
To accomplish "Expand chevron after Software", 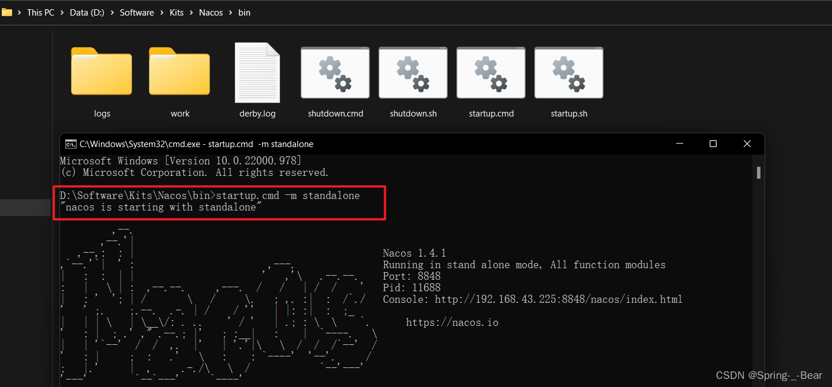I will (162, 12).
